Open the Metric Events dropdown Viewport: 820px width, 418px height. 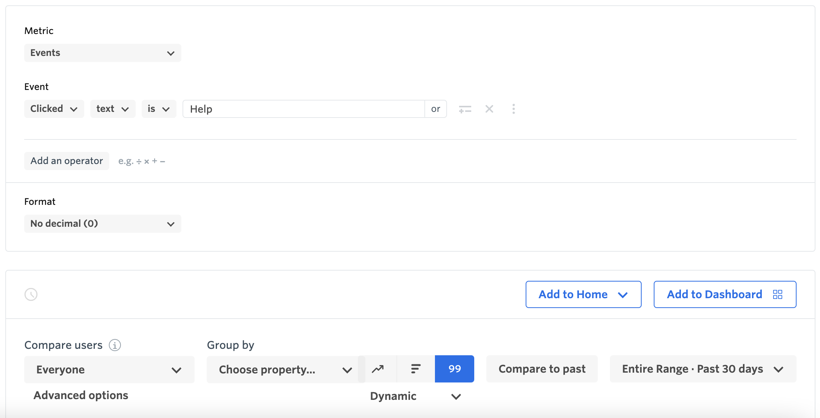[102, 53]
